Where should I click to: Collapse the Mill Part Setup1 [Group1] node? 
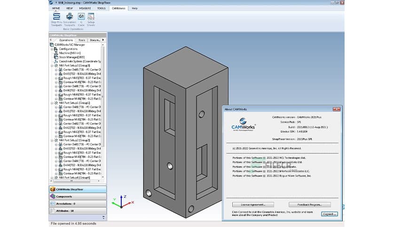tap(51, 103)
